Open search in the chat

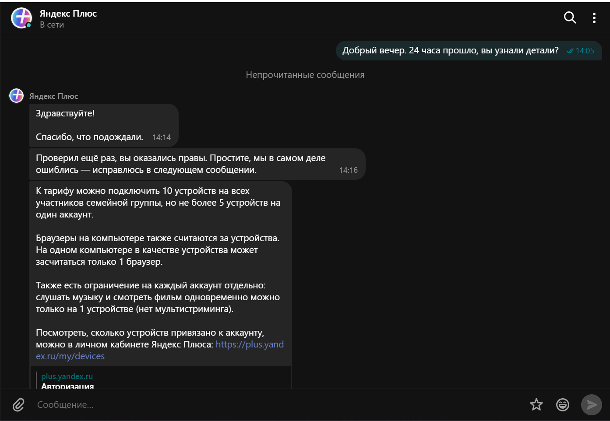(570, 18)
